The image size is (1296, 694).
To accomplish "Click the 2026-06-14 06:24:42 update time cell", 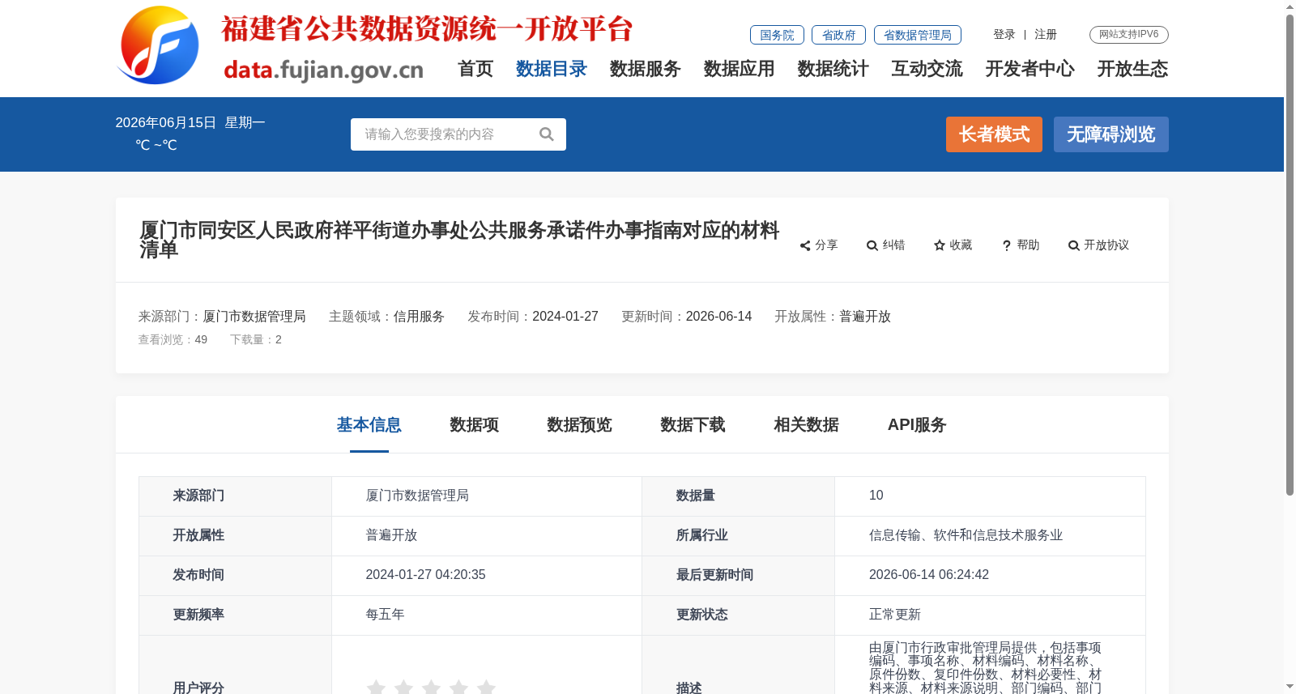I will [x=929, y=575].
